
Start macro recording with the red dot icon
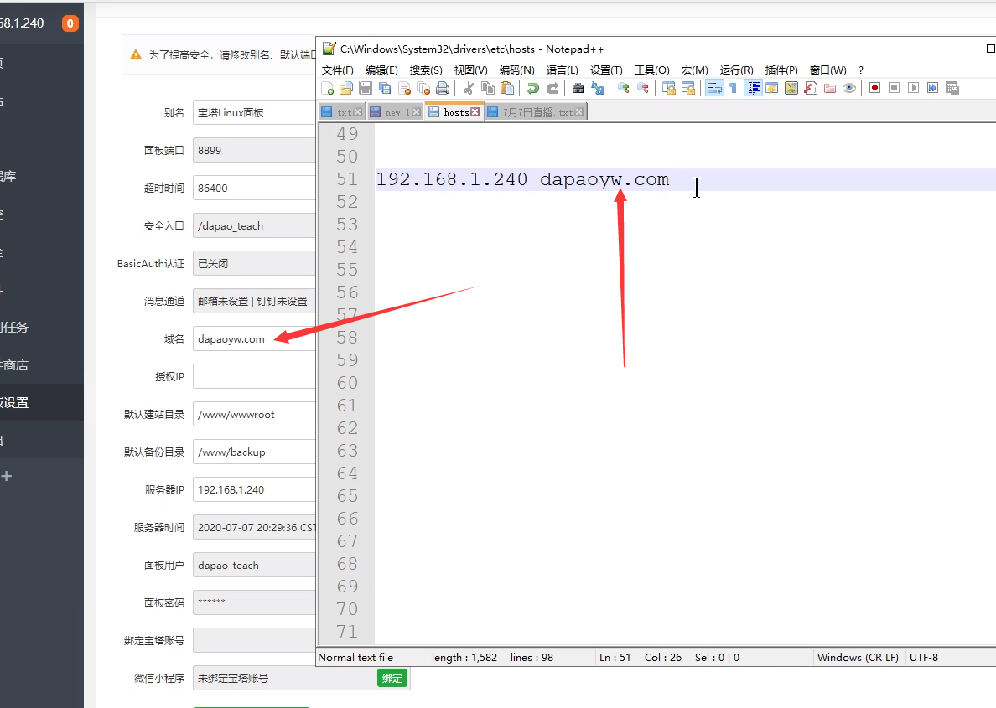coord(874,88)
